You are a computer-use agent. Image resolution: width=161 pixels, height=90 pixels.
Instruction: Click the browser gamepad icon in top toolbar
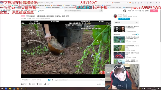point(130,3)
